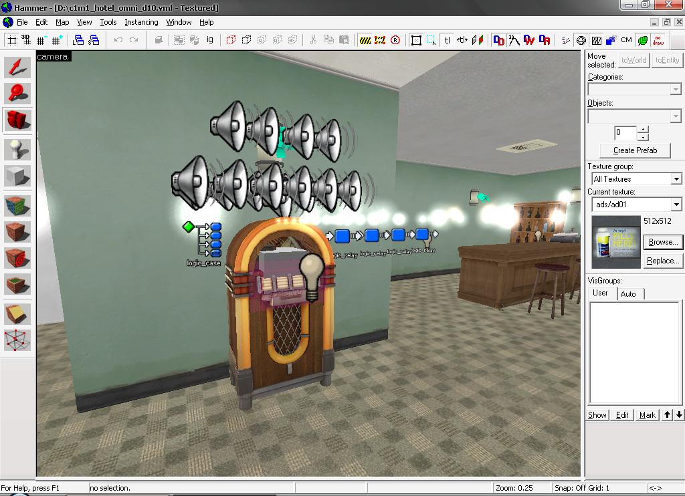This screenshot has height=496, width=685.
Task: Click the Browse... texture button
Action: [663, 242]
